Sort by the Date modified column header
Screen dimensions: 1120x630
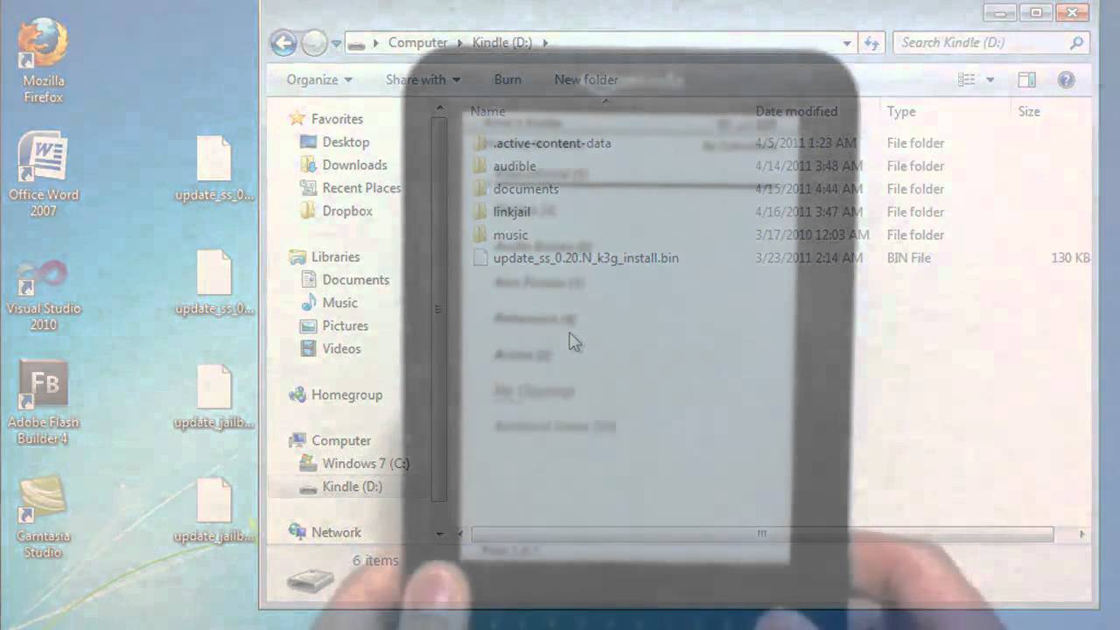click(796, 111)
